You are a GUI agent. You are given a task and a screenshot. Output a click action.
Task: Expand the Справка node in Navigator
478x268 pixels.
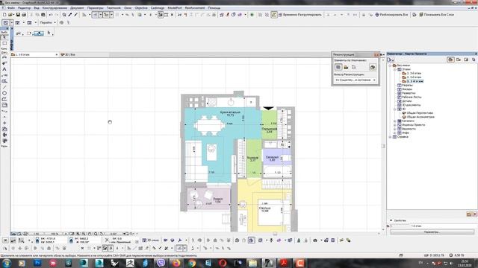(x=390, y=137)
